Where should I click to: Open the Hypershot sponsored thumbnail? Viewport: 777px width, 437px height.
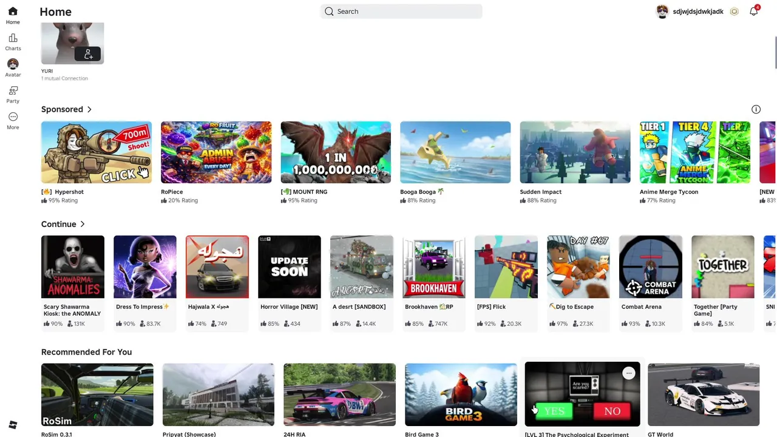97,152
